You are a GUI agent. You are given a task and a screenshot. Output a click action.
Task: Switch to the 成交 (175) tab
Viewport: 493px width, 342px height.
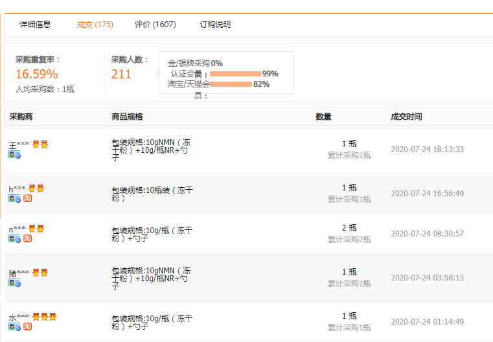tap(95, 25)
